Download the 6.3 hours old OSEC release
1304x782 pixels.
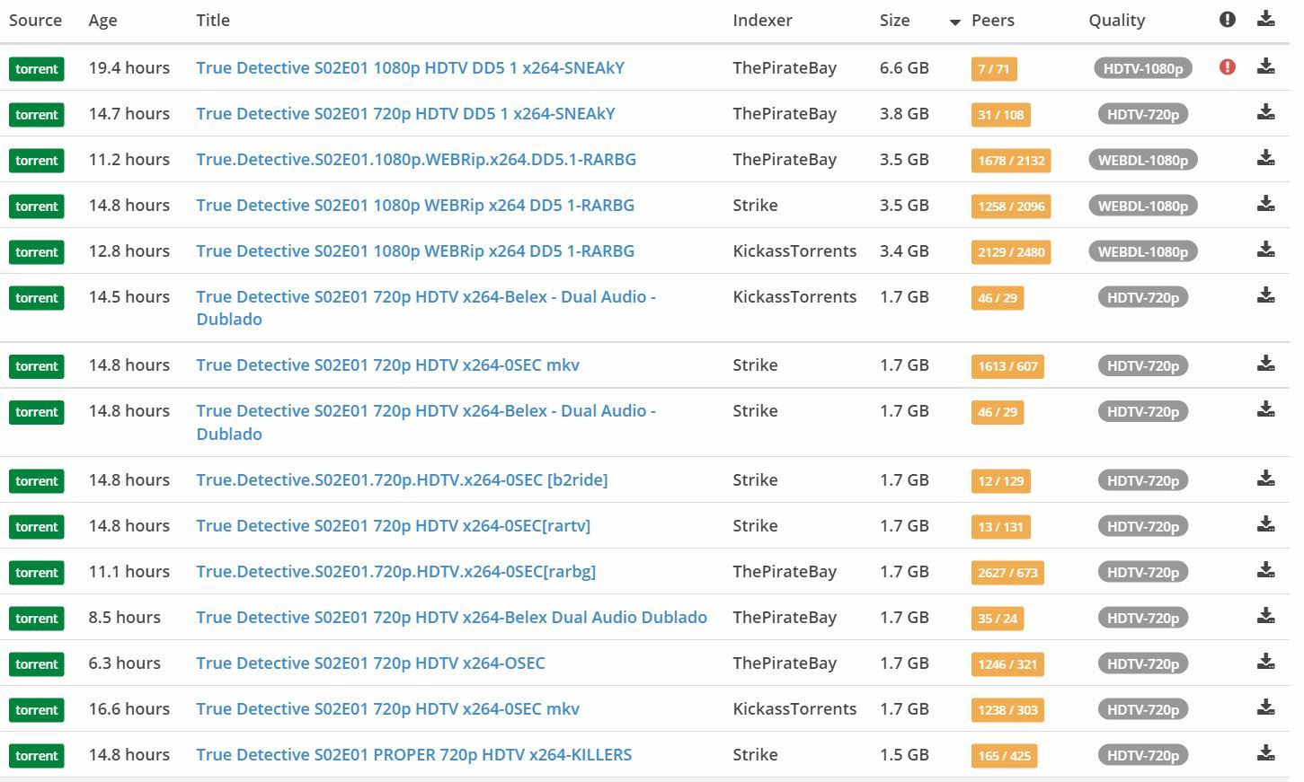(1265, 662)
